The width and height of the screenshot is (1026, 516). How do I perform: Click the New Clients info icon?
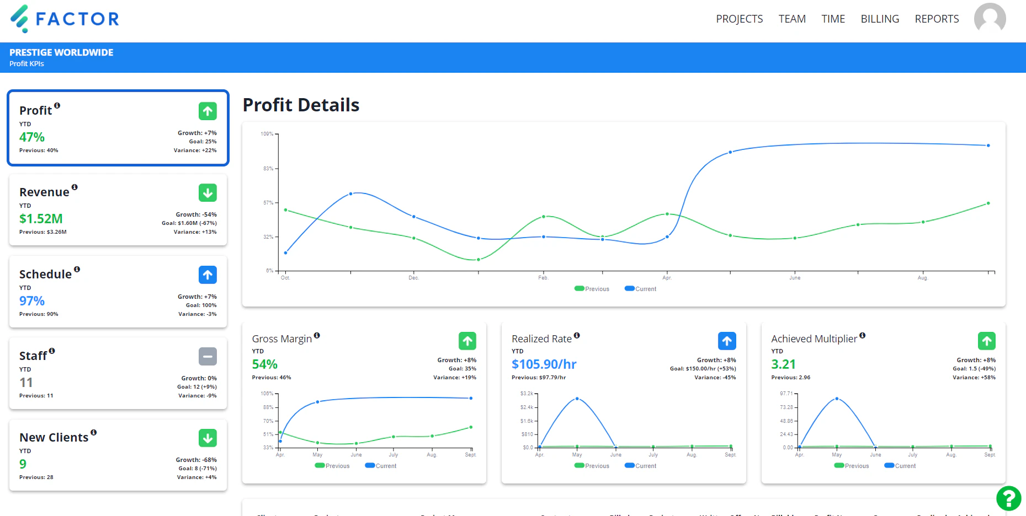point(93,432)
